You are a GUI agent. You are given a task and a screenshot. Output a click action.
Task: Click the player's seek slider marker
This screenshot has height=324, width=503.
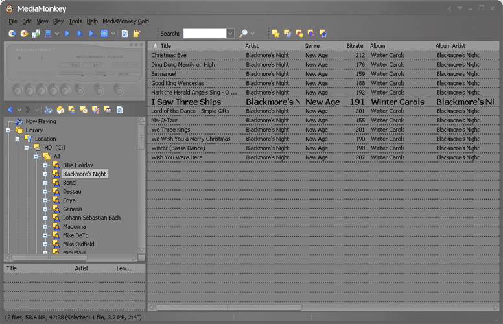82,75
